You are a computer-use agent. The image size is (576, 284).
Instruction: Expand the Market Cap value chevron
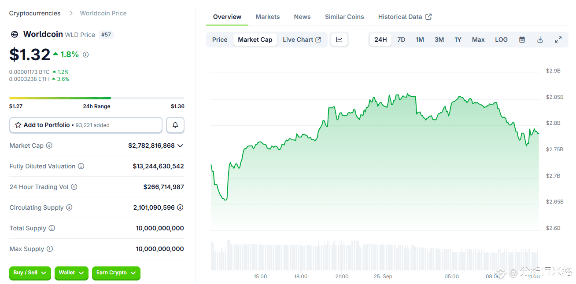(180, 146)
